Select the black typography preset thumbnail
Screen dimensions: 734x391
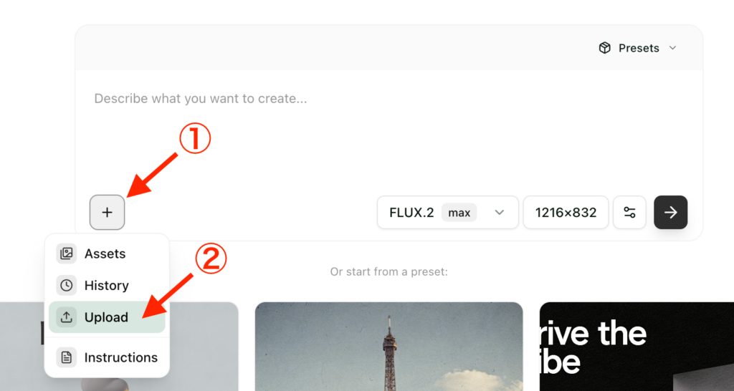coord(637,347)
